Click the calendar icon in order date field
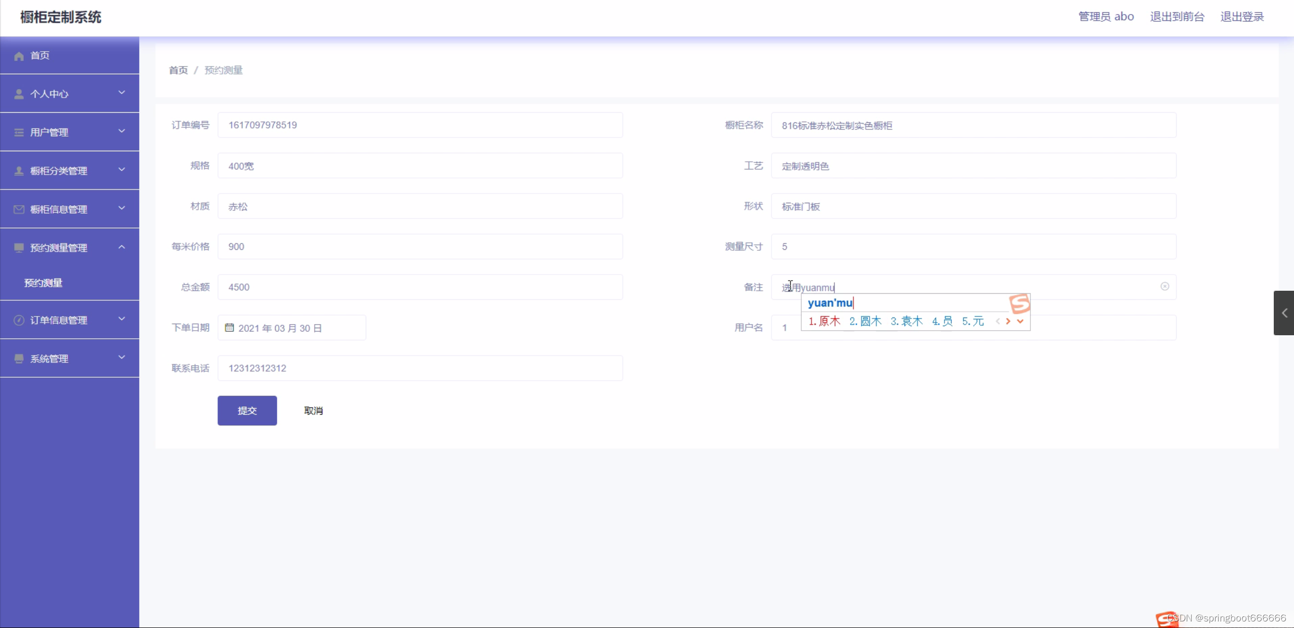 pyautogui.click(x=229, y=328)
